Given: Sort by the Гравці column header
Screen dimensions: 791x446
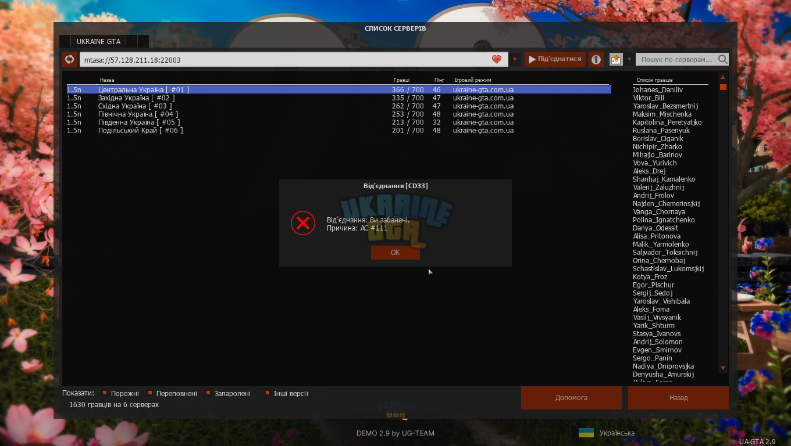Looking at the screenshot, I should 401,80.
